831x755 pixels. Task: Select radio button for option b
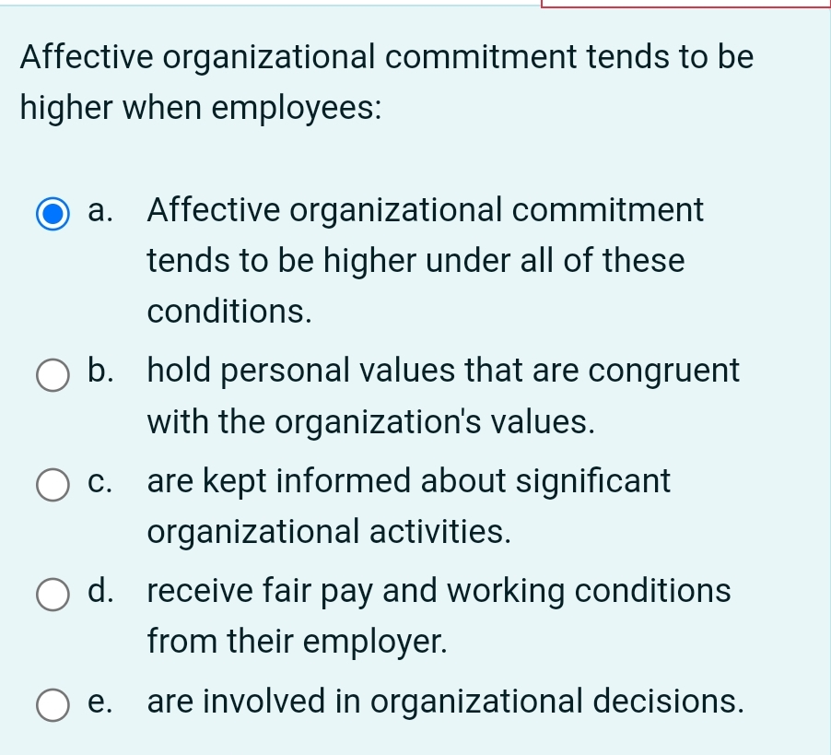point(53,374)
